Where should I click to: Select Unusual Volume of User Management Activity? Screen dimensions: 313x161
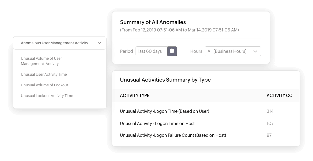click(x=41, y=61)
